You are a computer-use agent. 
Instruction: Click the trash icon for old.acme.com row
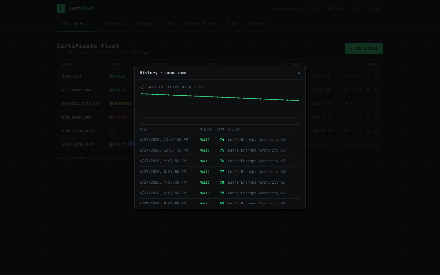pyautogui.click(x=375, y=117)
